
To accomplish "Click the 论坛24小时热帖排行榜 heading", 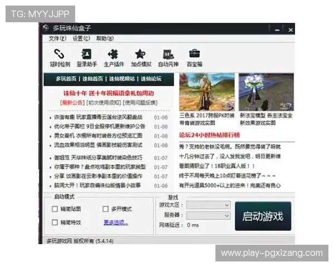I will tap(209, 135).
